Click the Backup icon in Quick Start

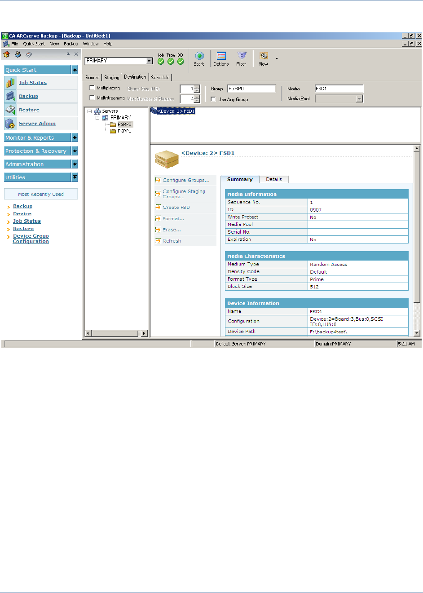click(10, 96)
